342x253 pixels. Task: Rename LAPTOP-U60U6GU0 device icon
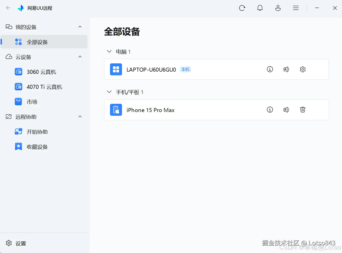point(286,69)
